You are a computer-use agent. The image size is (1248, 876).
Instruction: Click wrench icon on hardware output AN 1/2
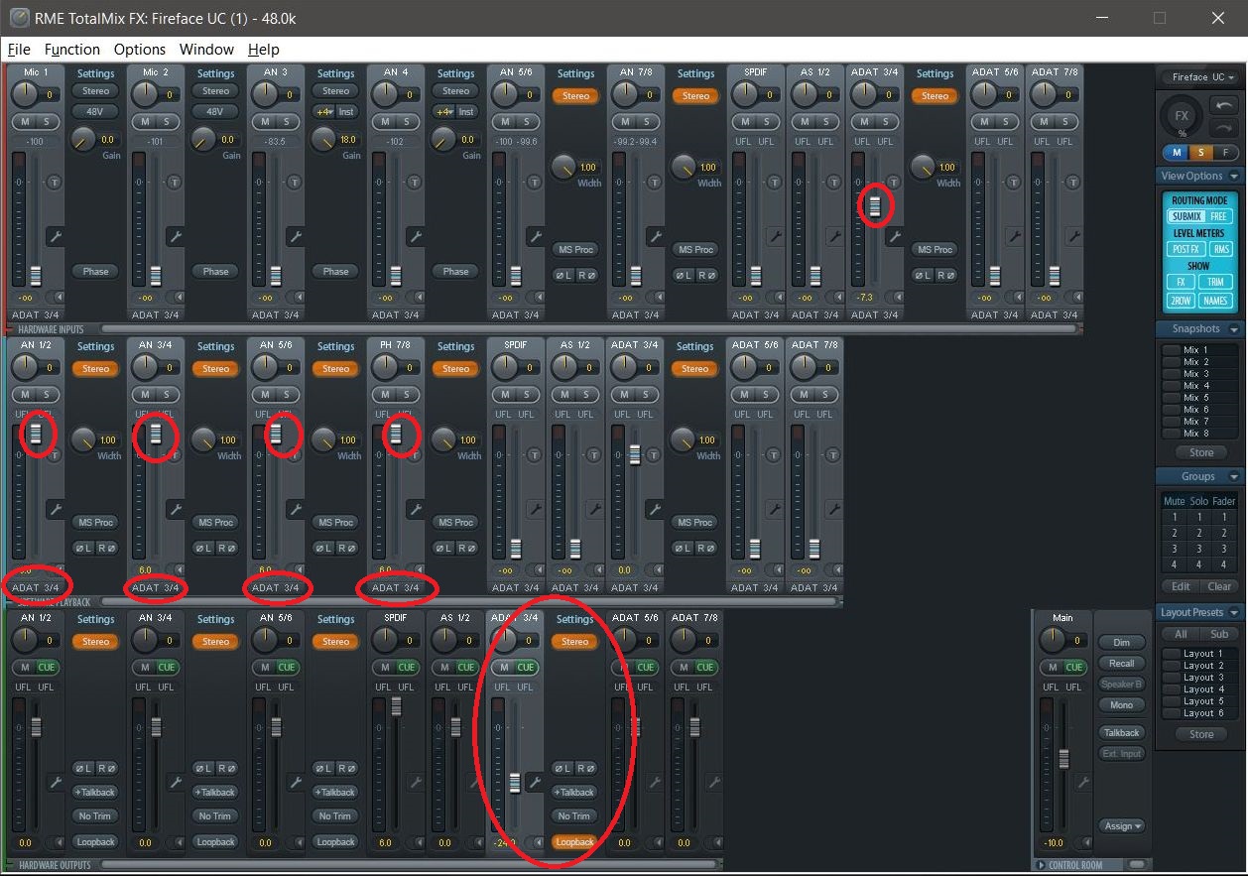(56, 782)
